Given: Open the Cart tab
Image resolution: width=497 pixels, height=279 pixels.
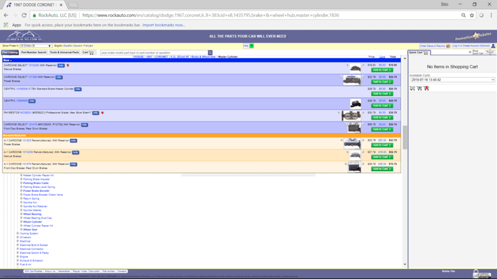Looking at the screenshot, I should (88, 53).
